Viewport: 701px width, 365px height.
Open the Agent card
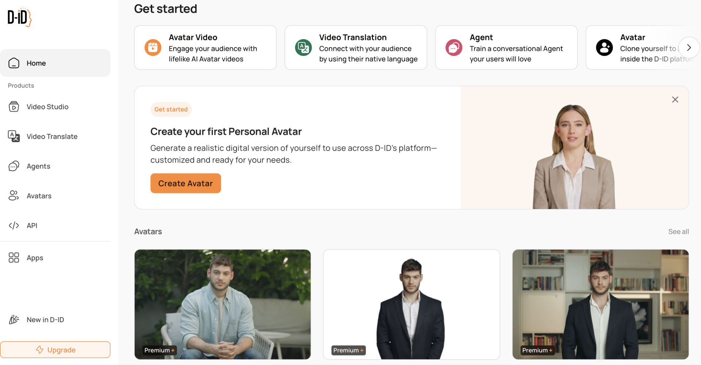[506, 47]
